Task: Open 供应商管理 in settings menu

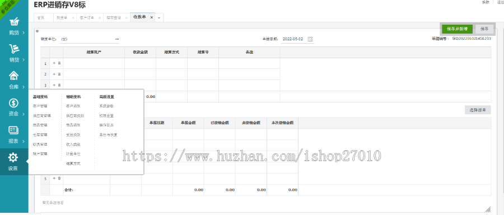Action: 42,115
